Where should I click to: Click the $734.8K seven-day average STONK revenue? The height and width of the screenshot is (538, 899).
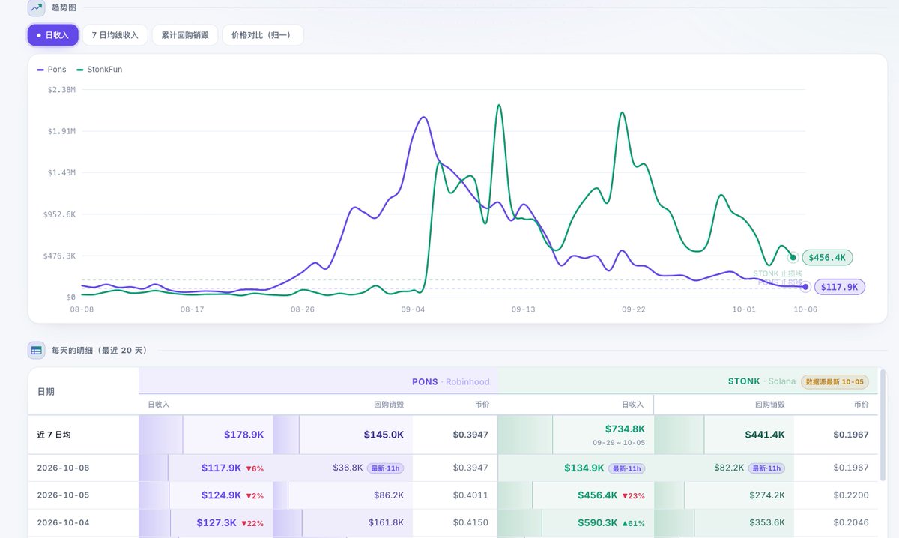pos(625,429)
